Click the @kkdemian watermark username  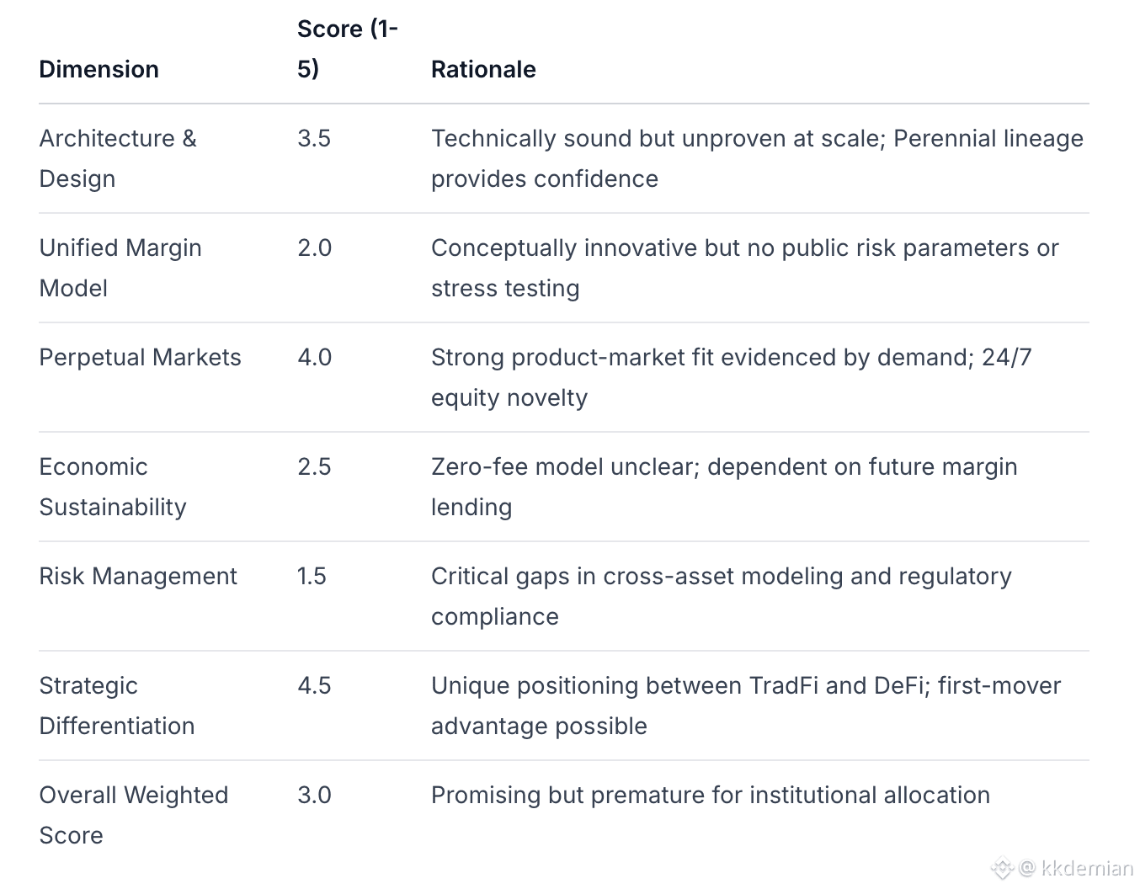click(x=1077, y=868)
